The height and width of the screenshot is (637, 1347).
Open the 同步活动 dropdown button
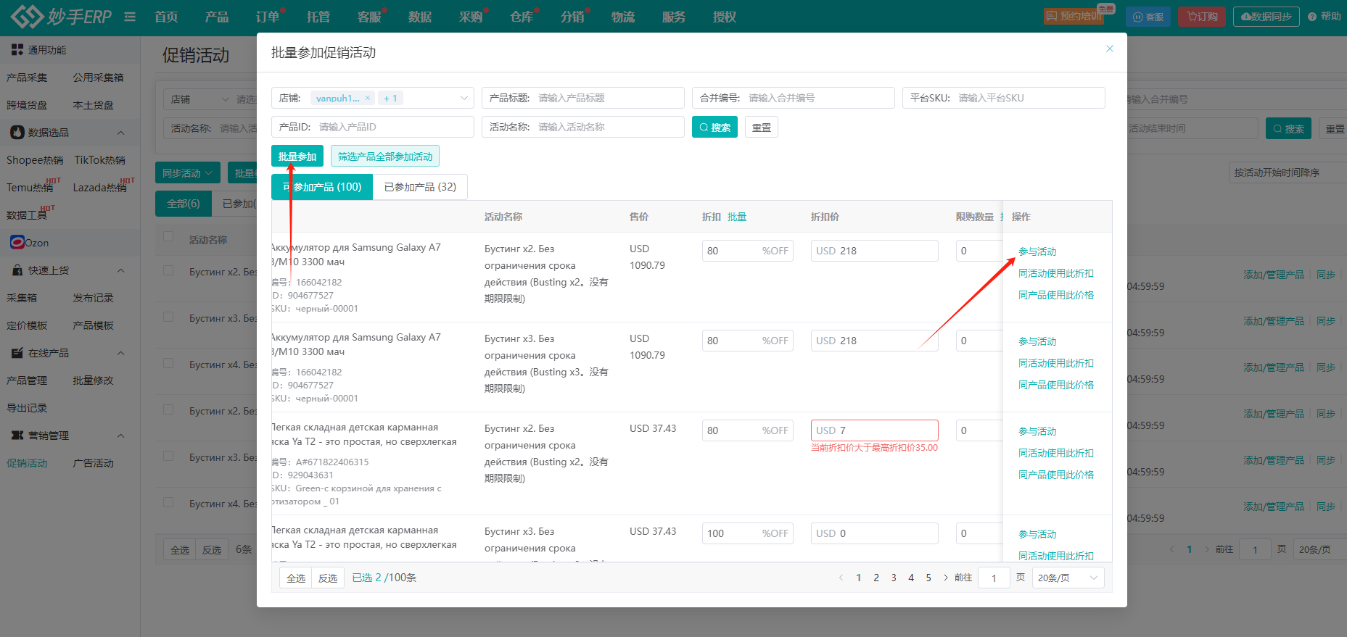(x=187, y=172)
